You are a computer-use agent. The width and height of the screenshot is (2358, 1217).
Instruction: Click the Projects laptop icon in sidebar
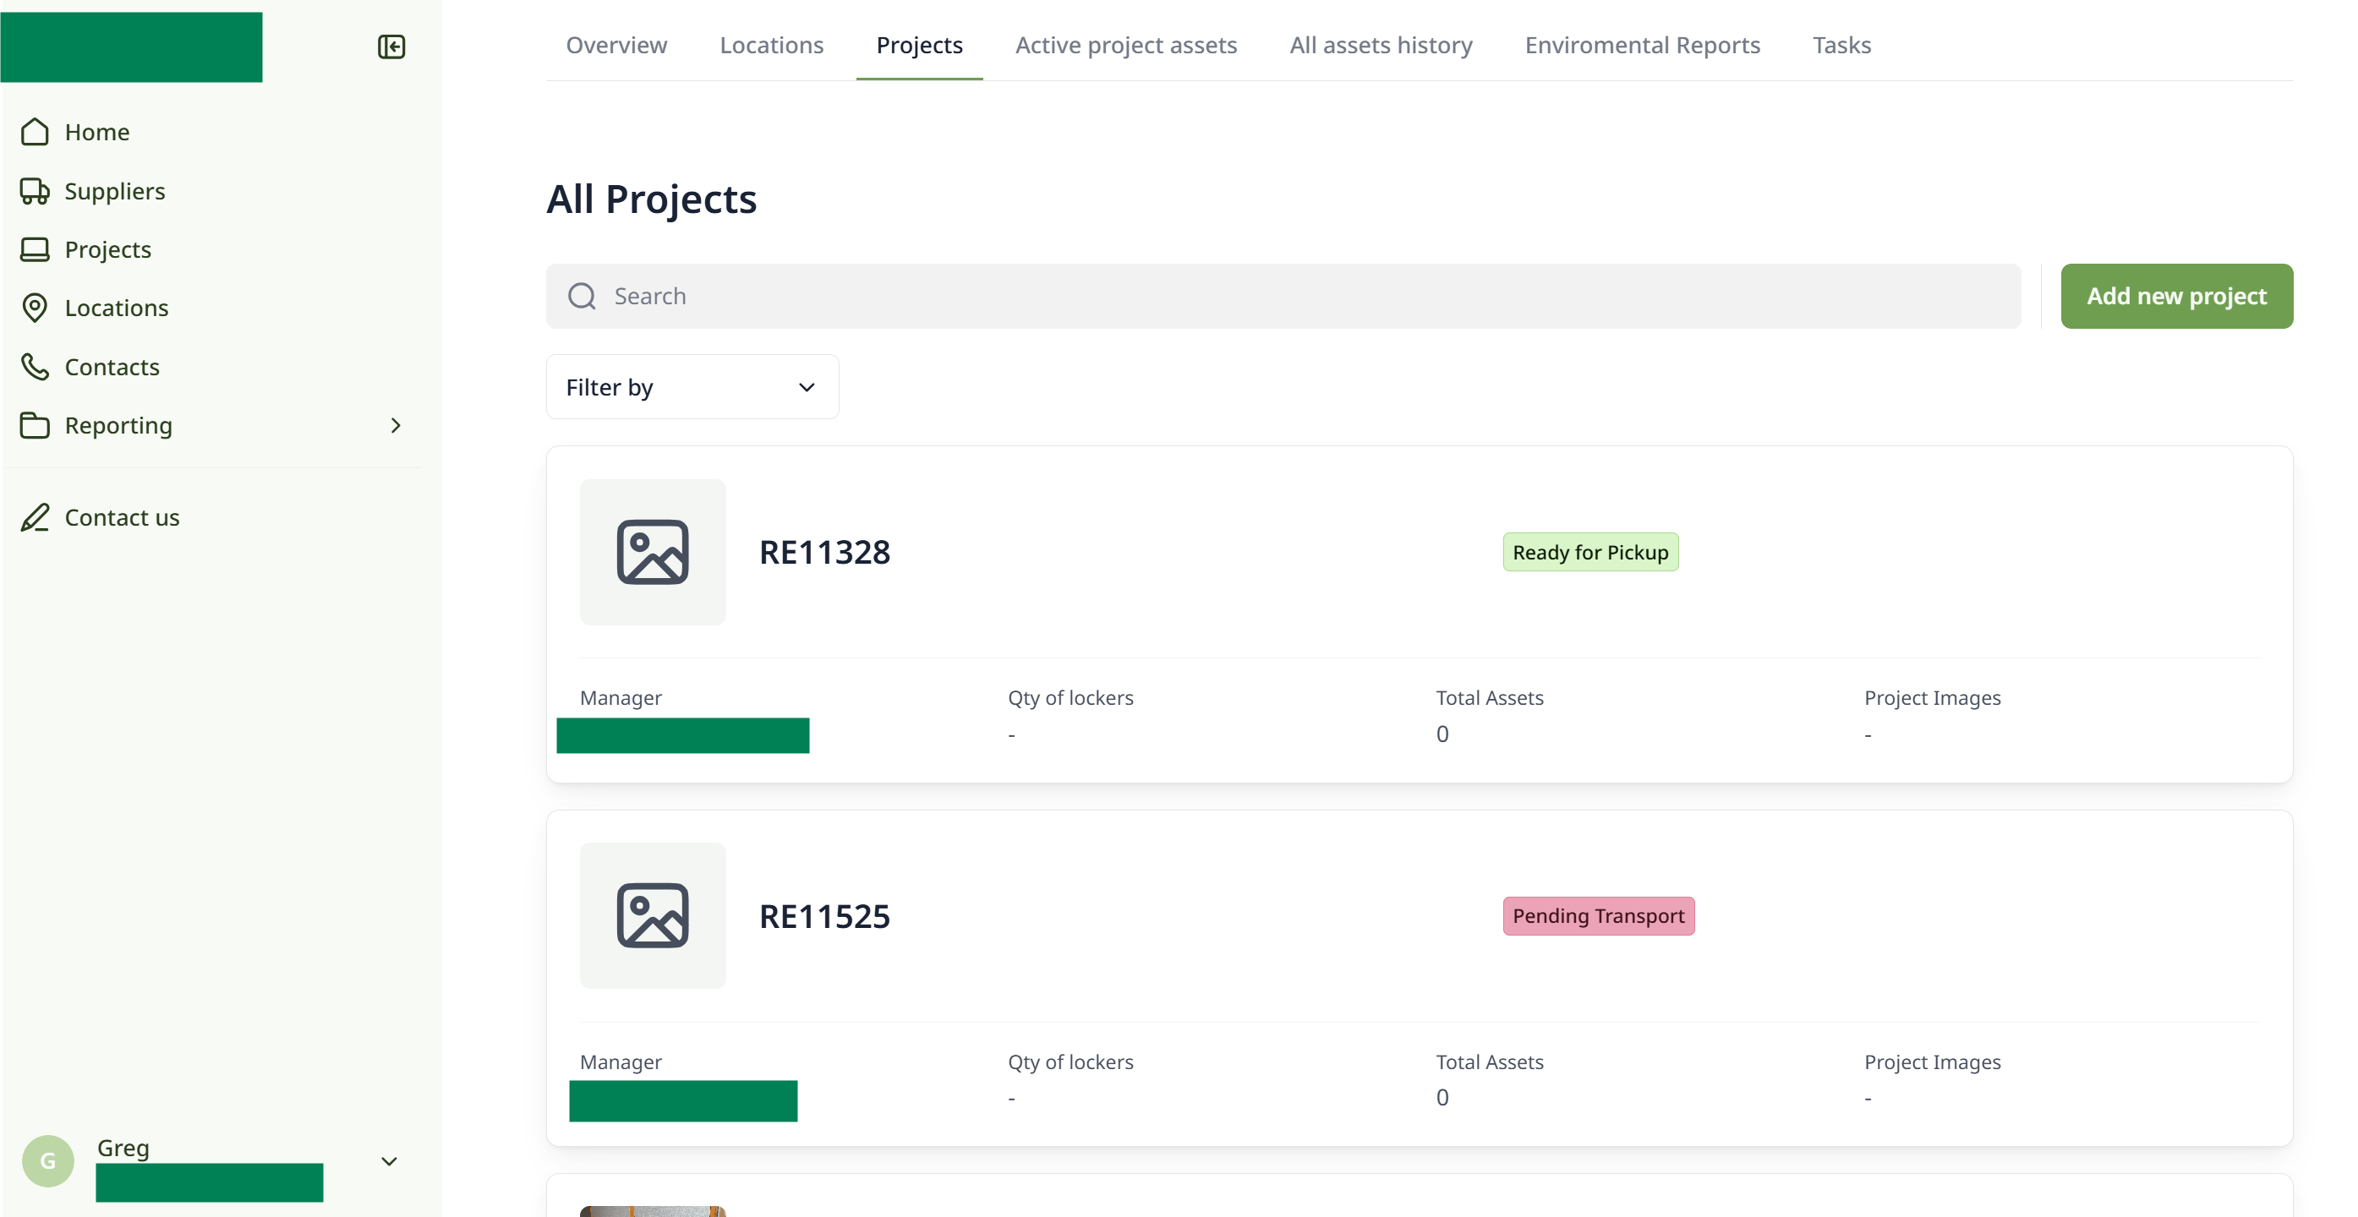(35, 250)
